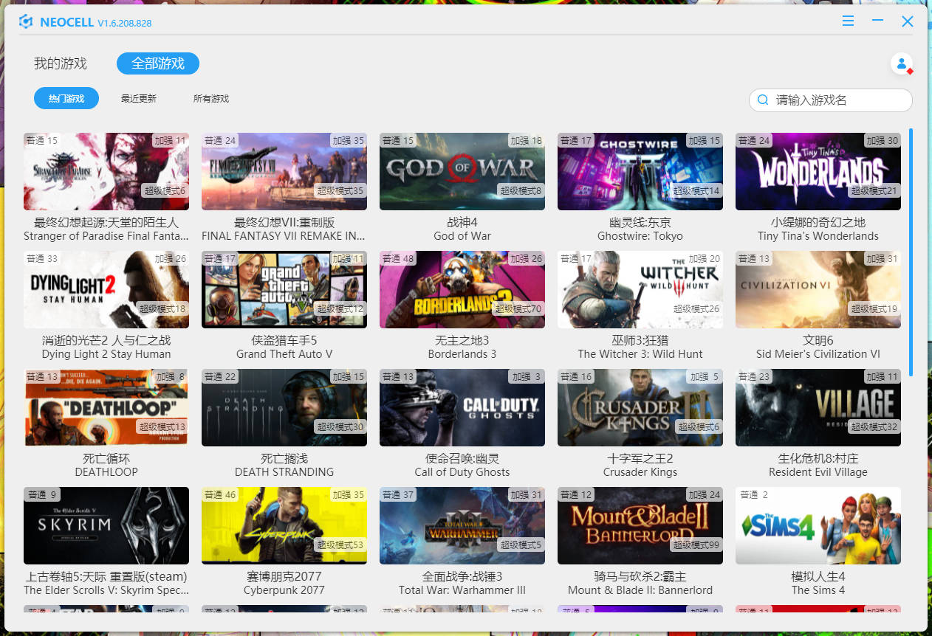Open Cyberpunk 2077 game cover
This screenshot has width=932, height=636.
coord(284,525)
